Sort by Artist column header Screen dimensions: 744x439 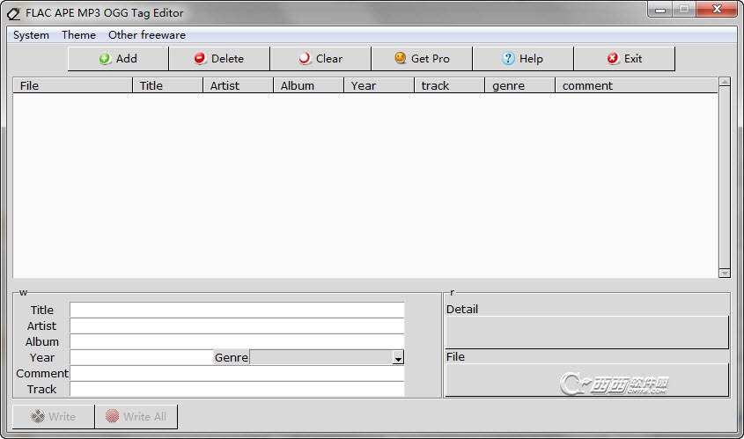point(239,85)
